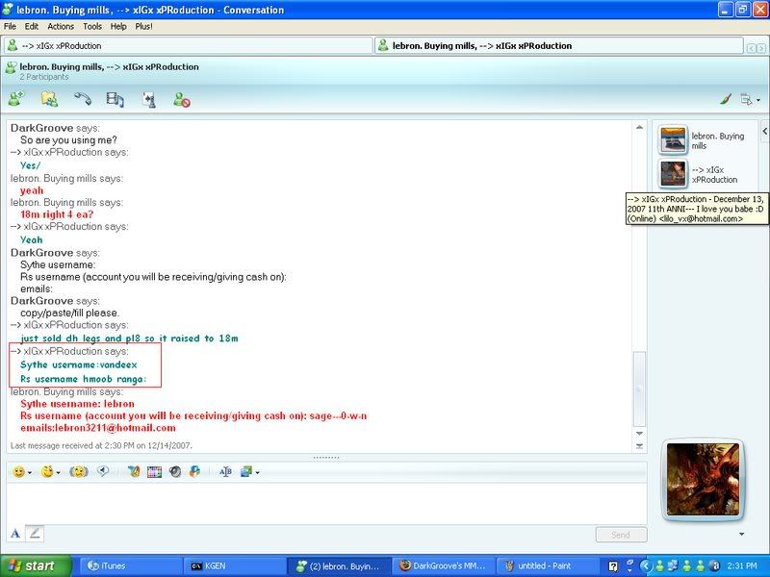This screenshot has width=770, height=577.
Task: Click the chat scroll down arrow
Action: (x=639, y=434)
